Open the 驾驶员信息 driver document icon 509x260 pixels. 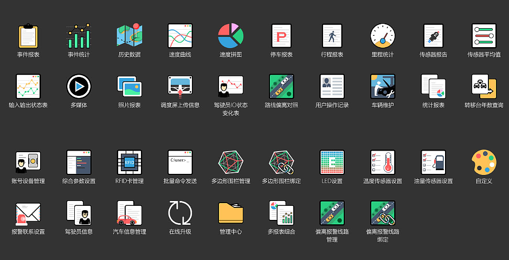pos(79,213)
